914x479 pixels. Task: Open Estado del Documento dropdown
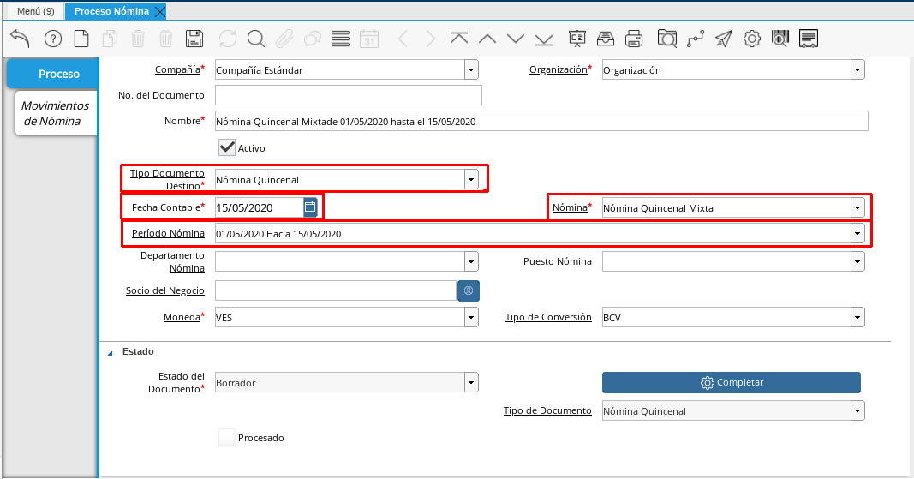click(472, 383)
